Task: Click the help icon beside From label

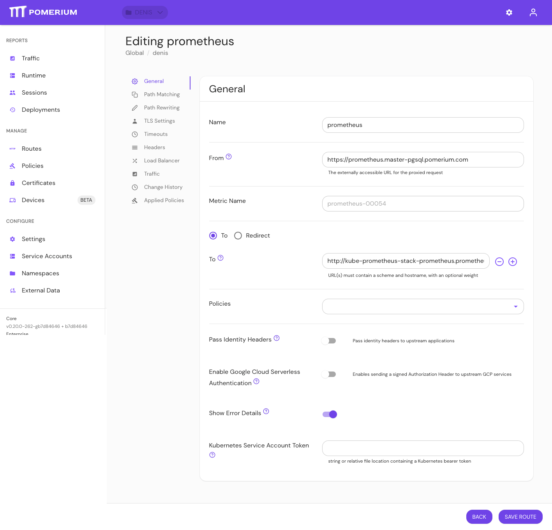Action: point(229,157)
